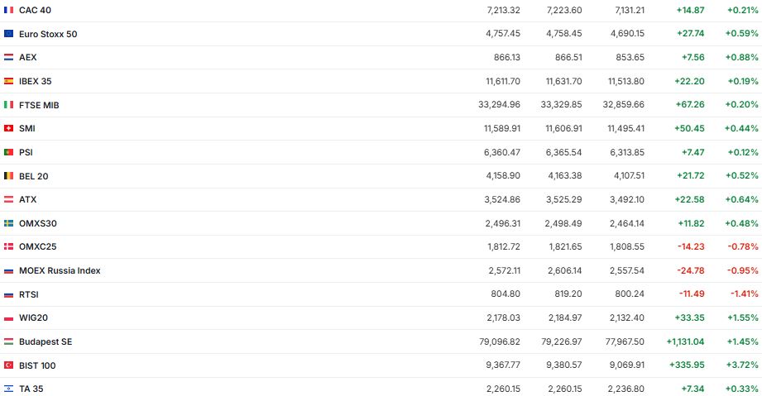Click the Turkey flag next to BIST 100
This screenshot has height=396, width=762.
pos(8,365)
